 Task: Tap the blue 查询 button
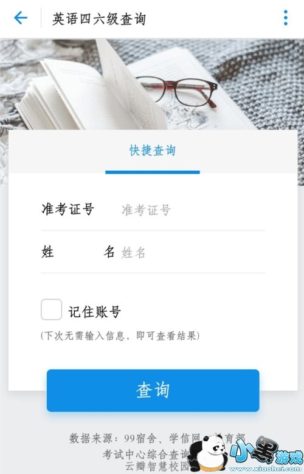point(153,391)
